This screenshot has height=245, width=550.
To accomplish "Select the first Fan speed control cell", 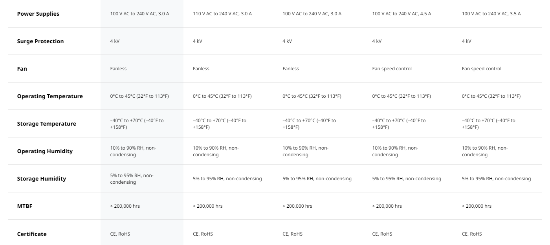I will [392, 69].
